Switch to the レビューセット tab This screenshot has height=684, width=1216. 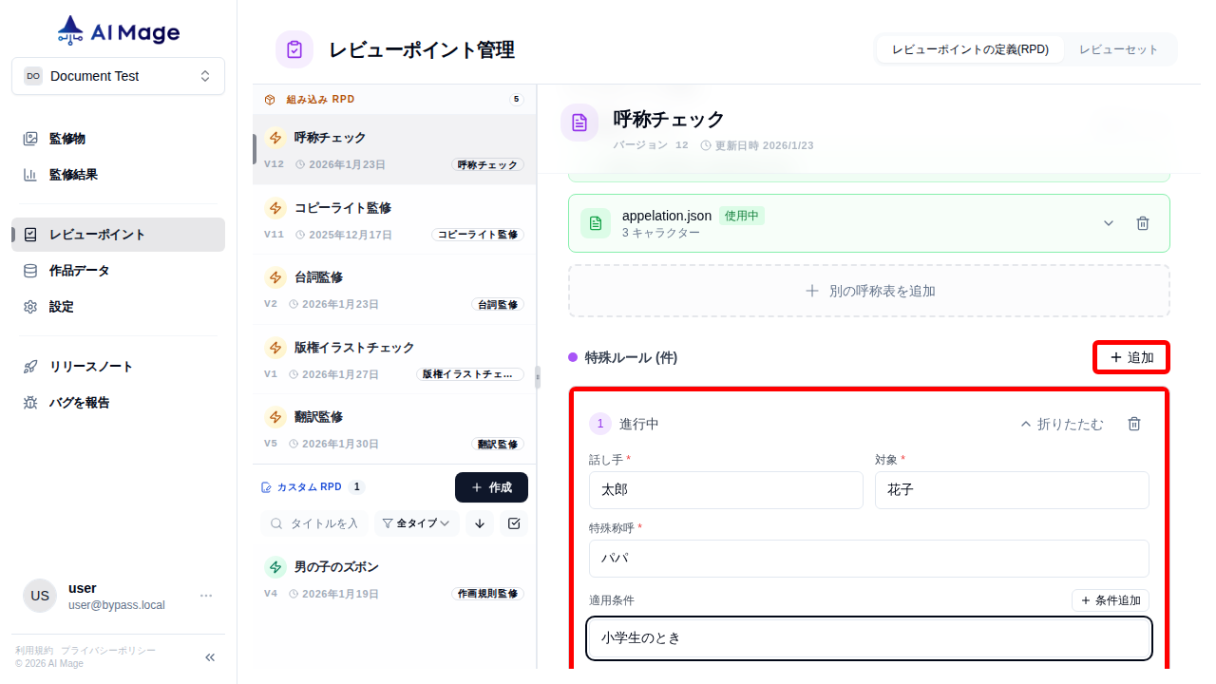pyautogui.click(x=1120, y=48)
